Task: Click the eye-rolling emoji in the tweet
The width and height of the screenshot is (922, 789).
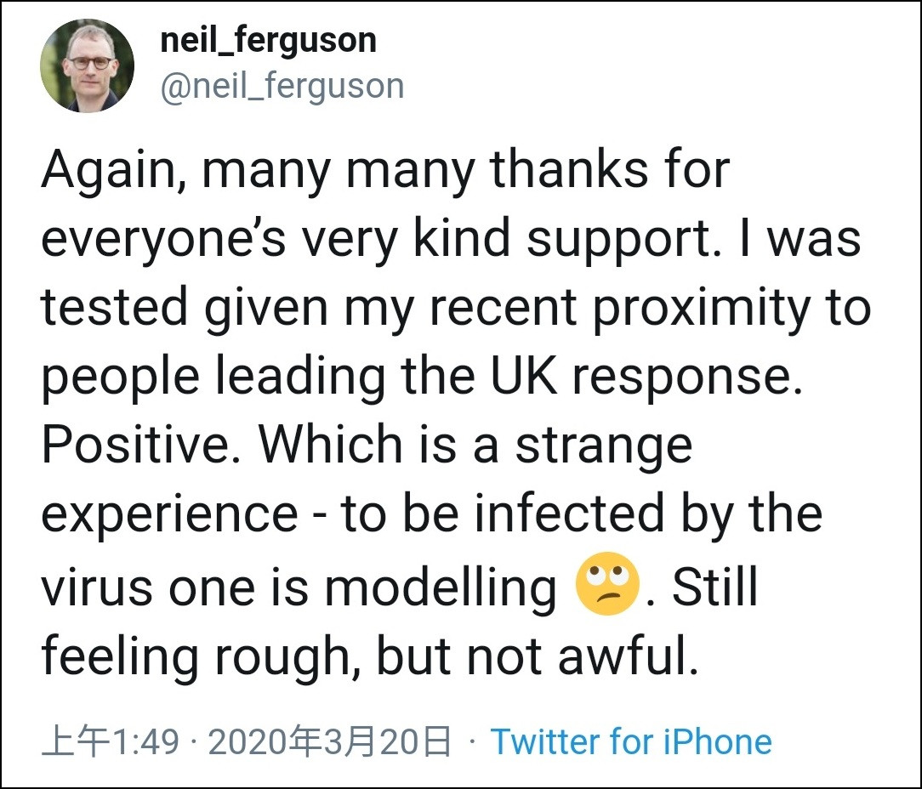Action: 607,583
